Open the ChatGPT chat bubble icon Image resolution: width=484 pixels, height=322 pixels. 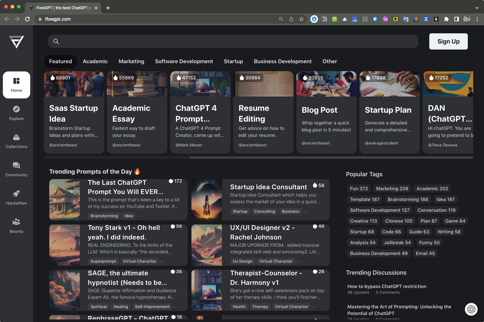click(x=471, y=309)
